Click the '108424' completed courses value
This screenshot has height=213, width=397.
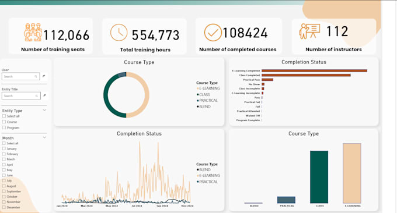[245, 33]
